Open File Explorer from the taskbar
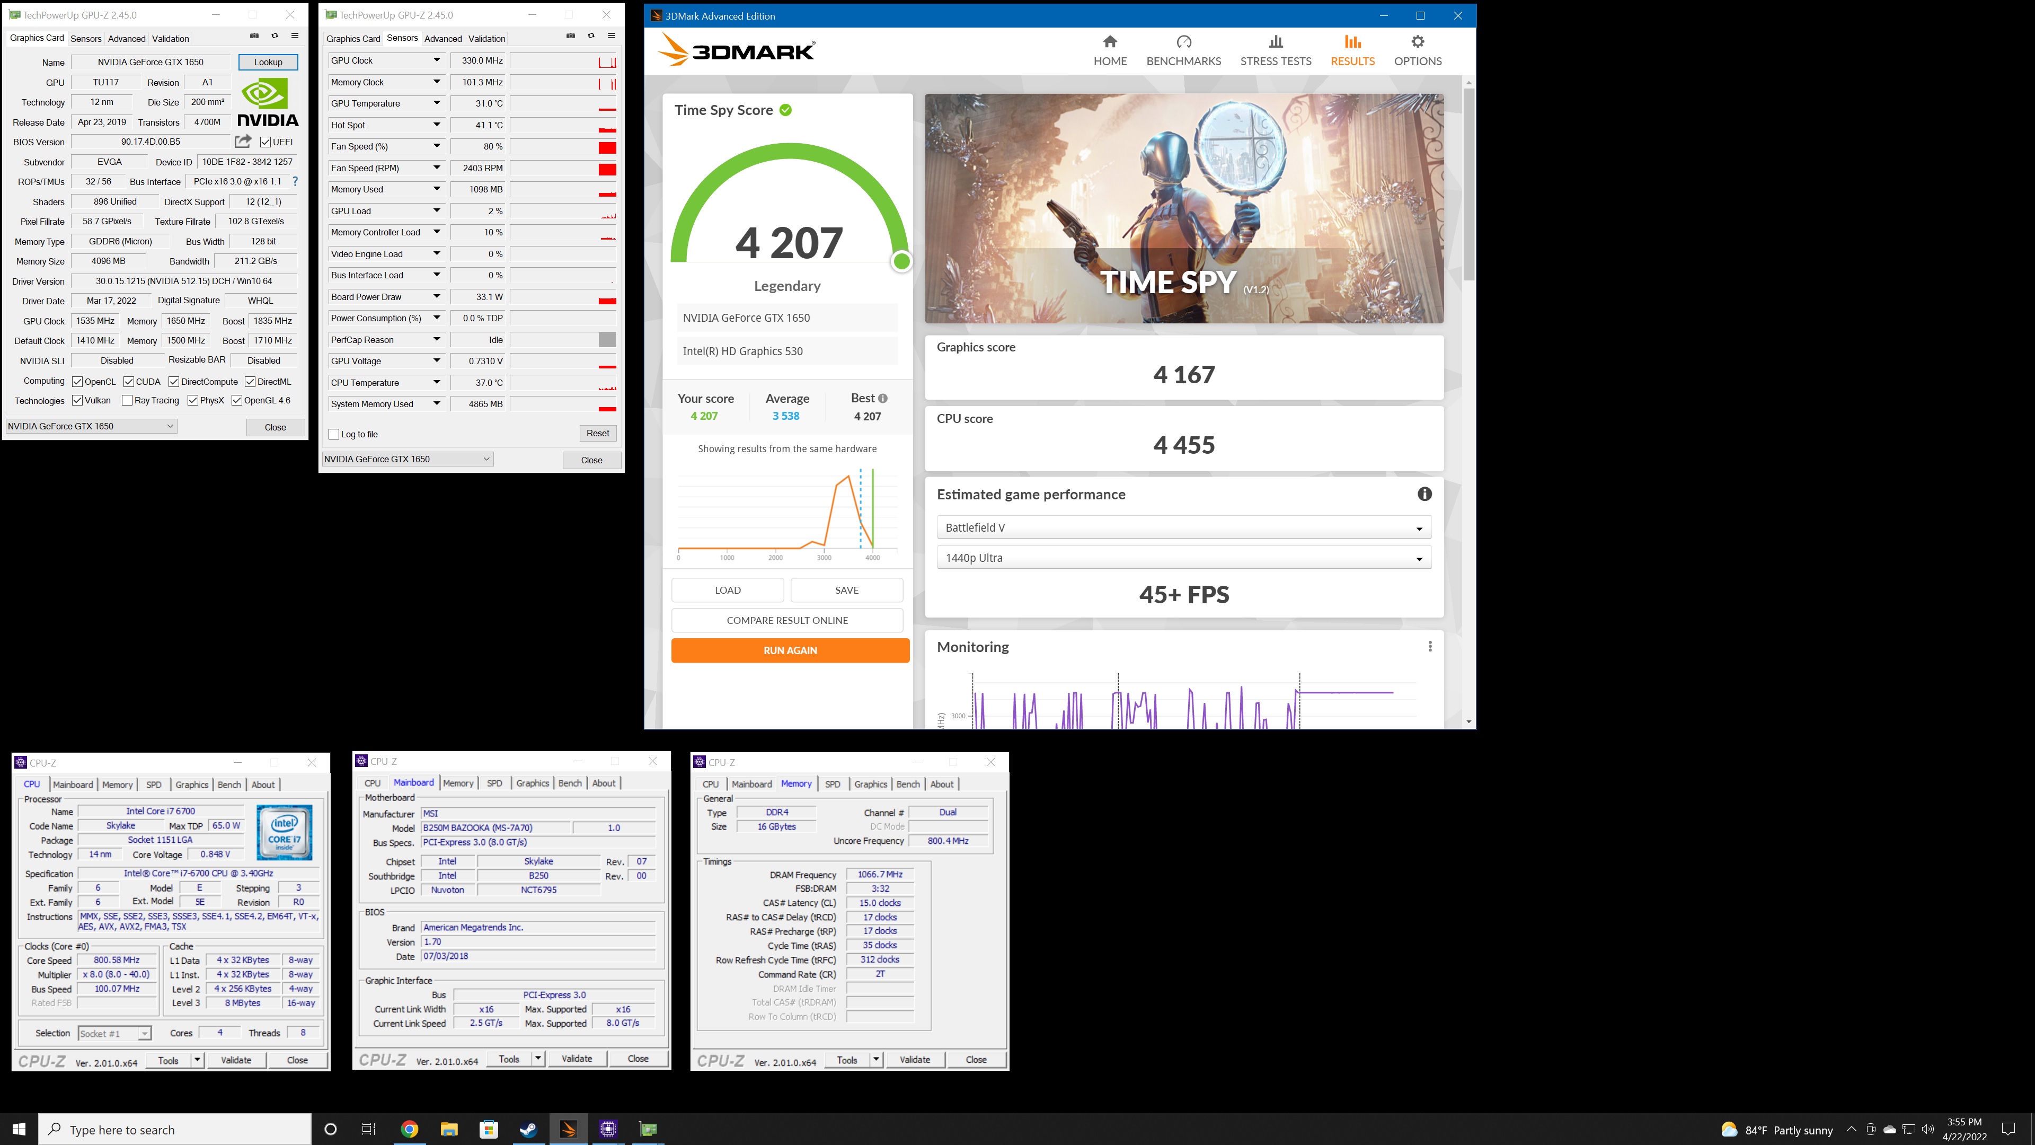Viewport: 2035px width, 1145px height. click(449, 1129)
